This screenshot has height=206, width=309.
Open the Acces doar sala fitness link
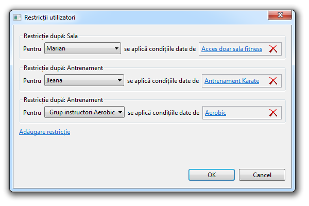tap(232, 49)
